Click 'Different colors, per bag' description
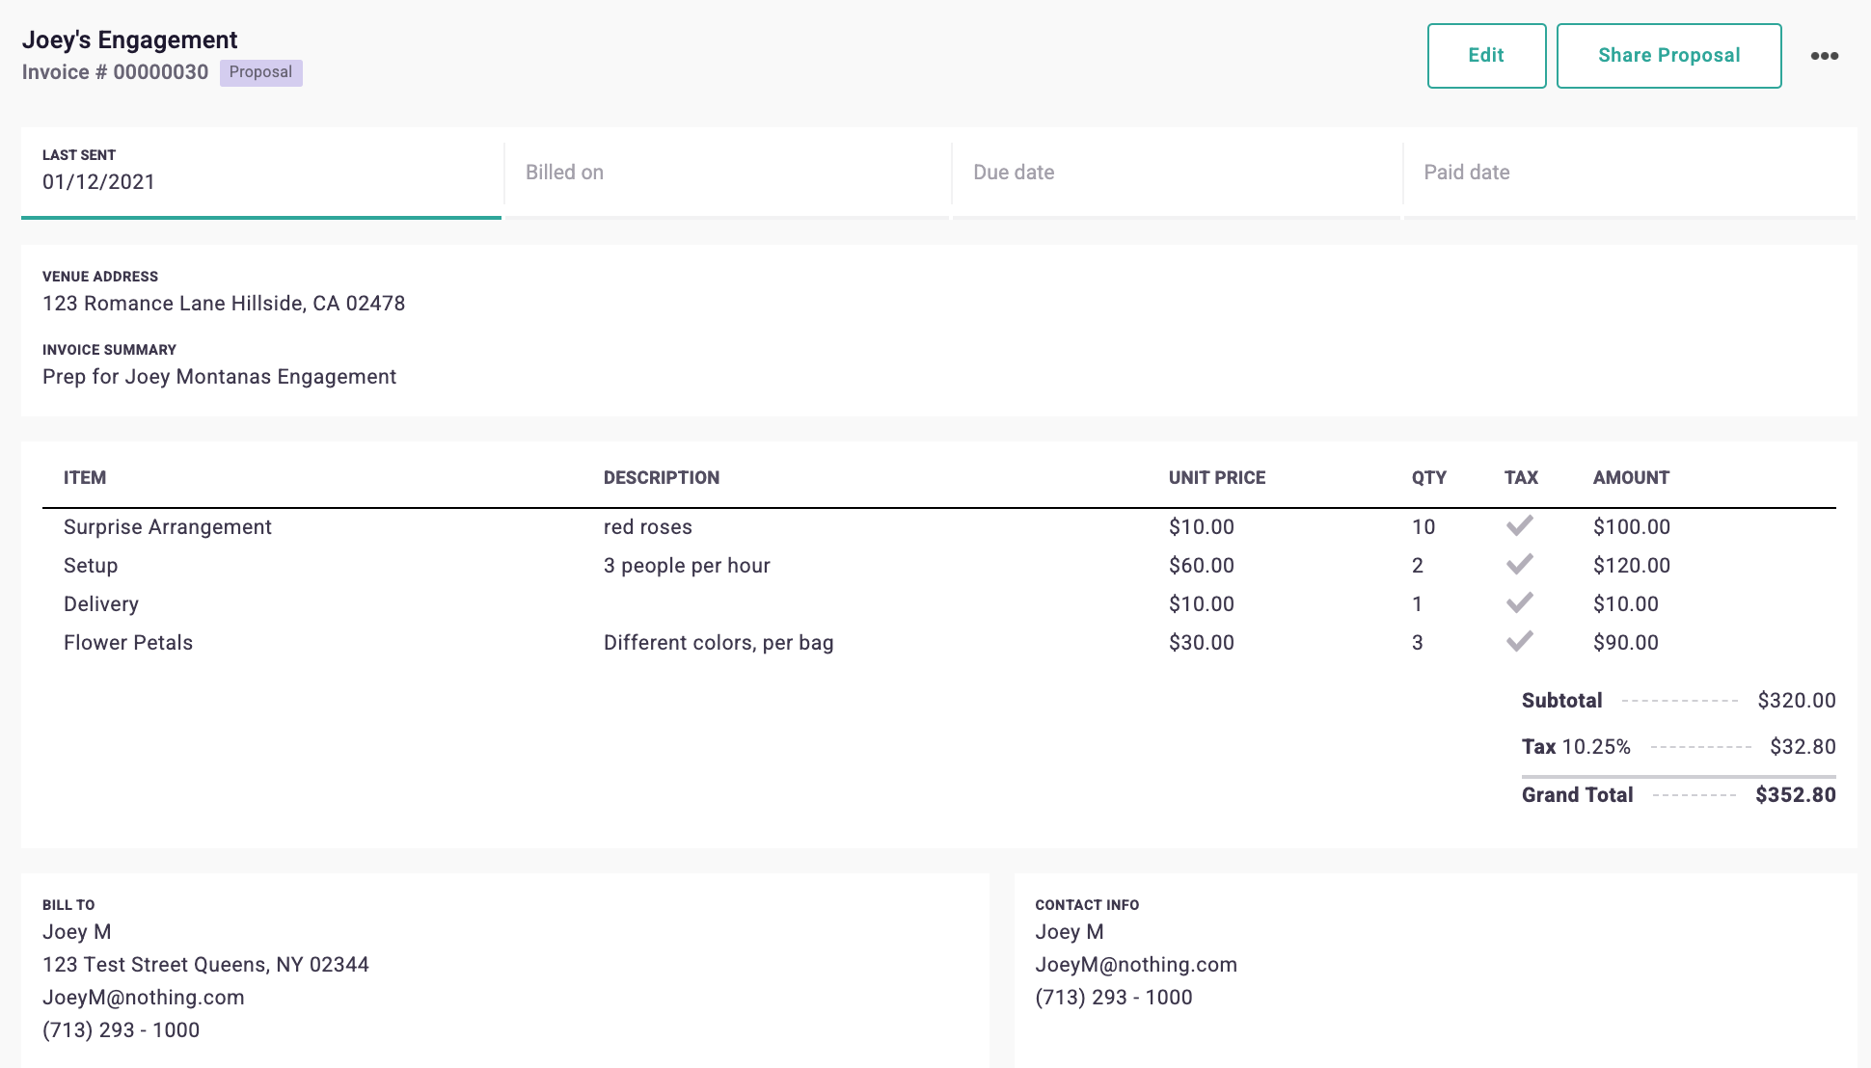This screenshot has width=1871, height=1068. point(719,643)
